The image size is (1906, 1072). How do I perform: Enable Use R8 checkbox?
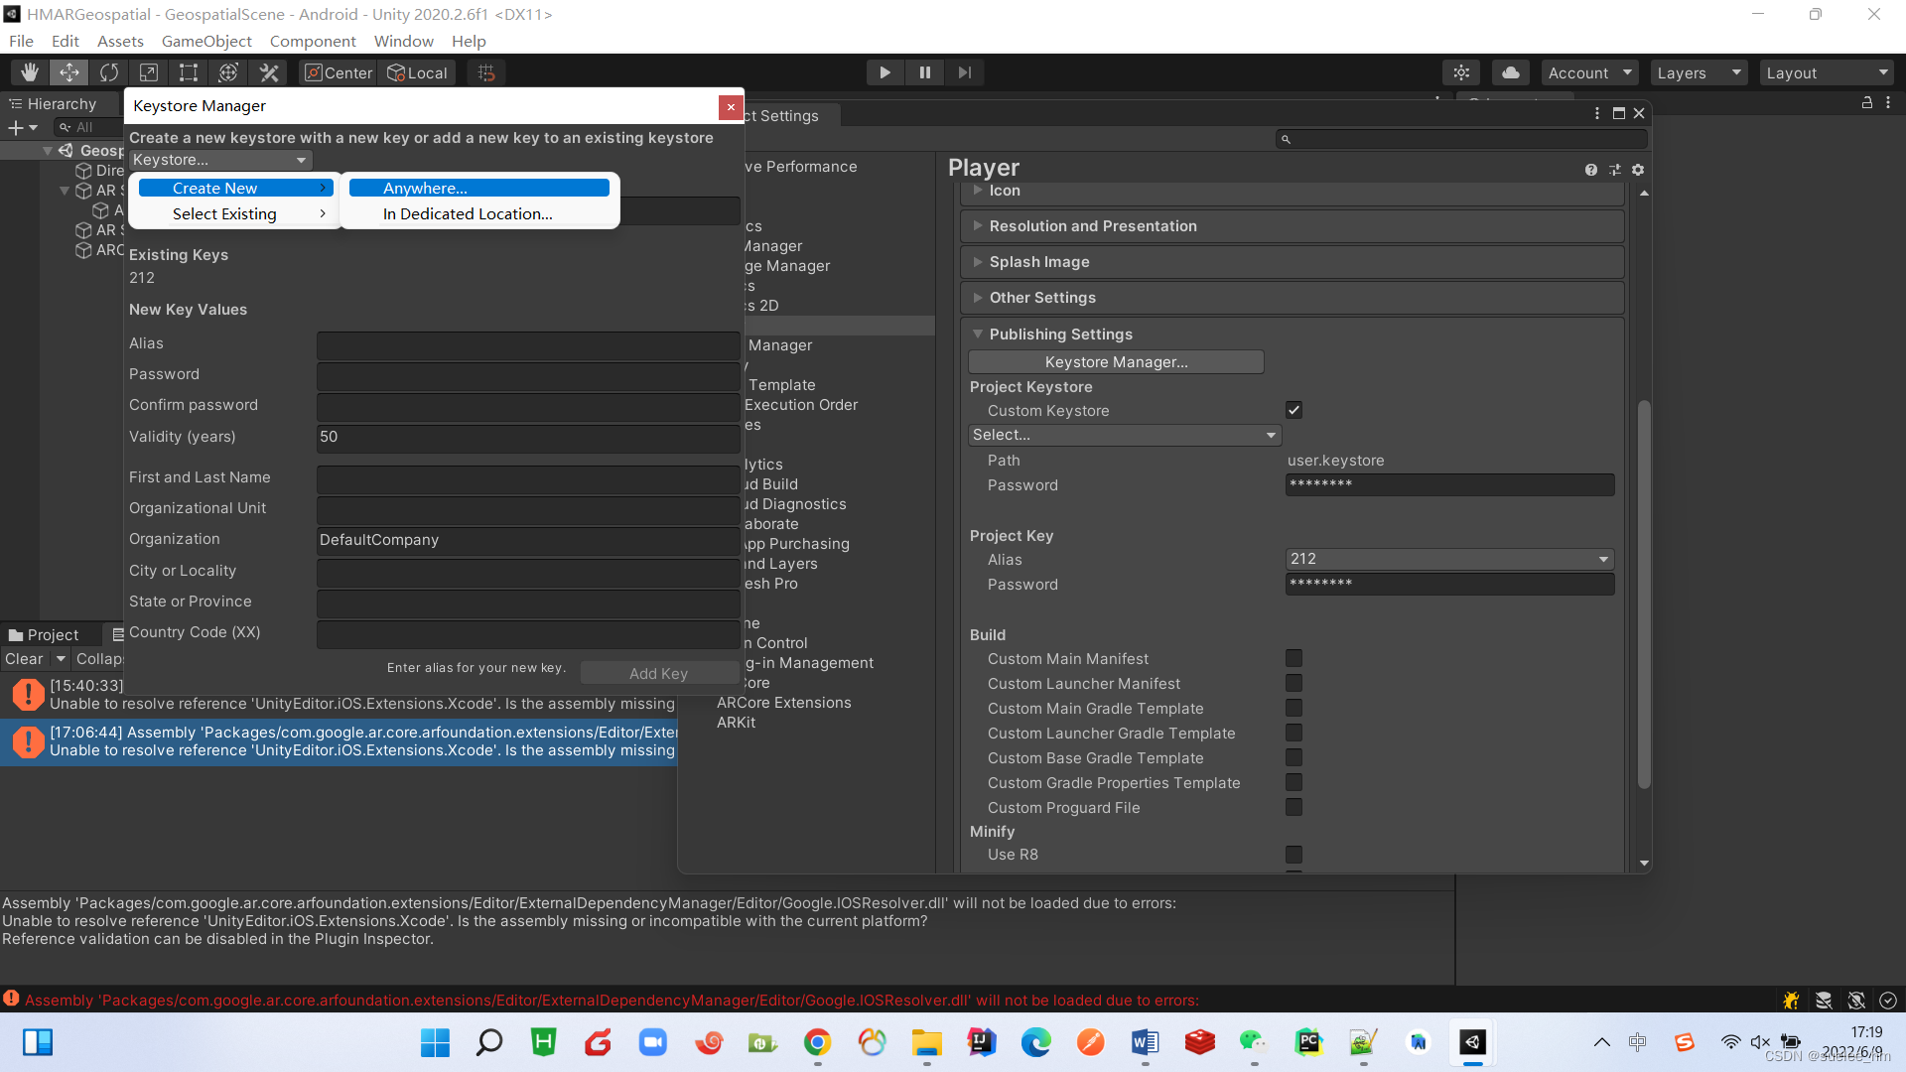1293,855
